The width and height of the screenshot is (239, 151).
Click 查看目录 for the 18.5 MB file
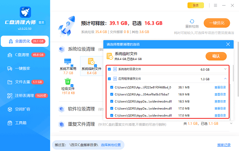[x=220, y=101]
